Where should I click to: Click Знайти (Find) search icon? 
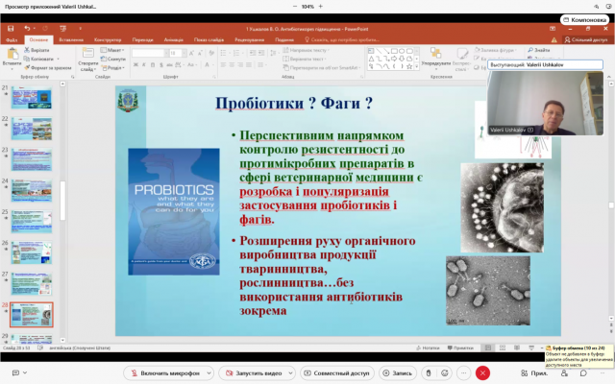click(x=538, y=50)
